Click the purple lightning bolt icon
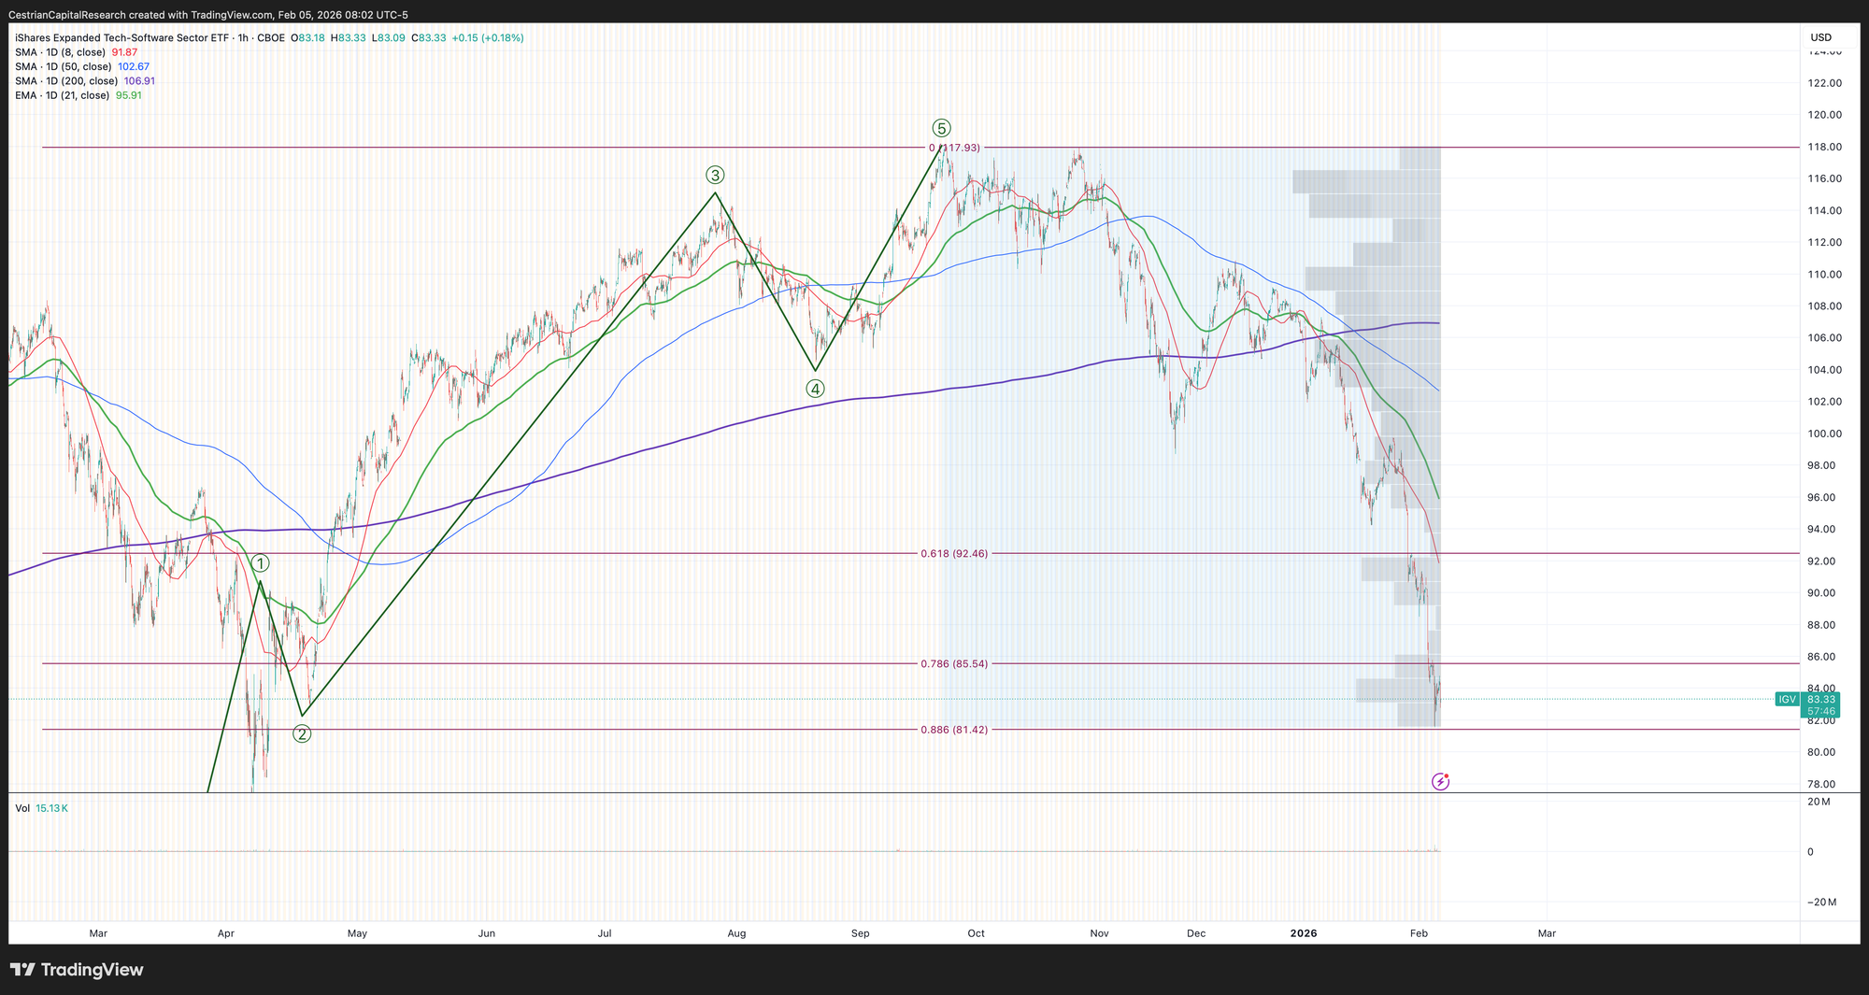 click(x=1441, y=781)
